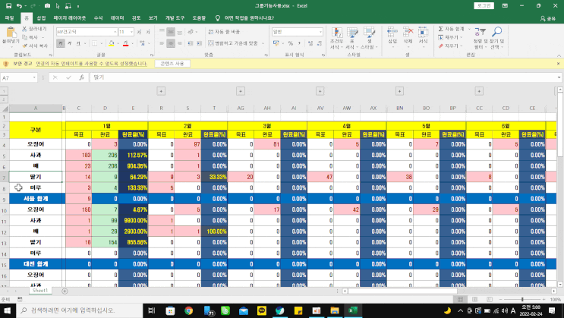Click the decrease decimal icon
Screen dimensions: 564x318
point(320,43)
